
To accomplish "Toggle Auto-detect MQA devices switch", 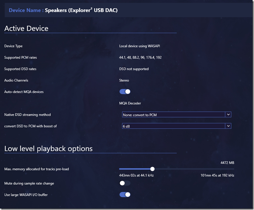I will 125,92.
